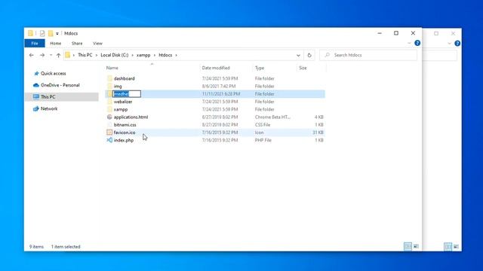Viewport: 483px width, 271px height.
Task: Click Local Disk (C:) in the address path
Action: [x=114, y=55]
